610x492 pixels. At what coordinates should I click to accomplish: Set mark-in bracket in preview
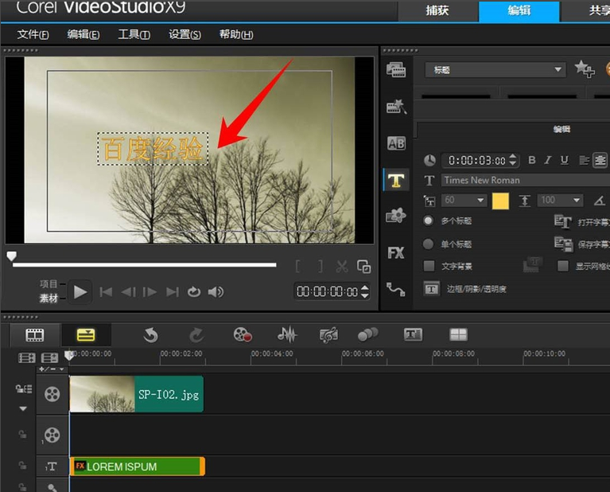298,267
